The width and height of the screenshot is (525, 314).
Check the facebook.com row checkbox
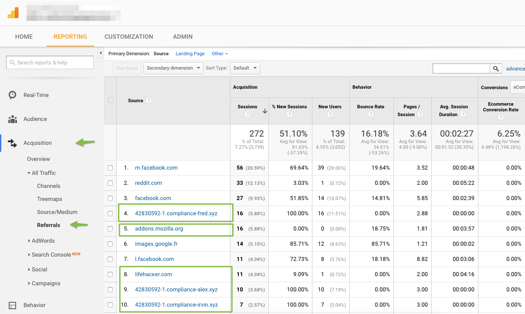coord(110,198)
